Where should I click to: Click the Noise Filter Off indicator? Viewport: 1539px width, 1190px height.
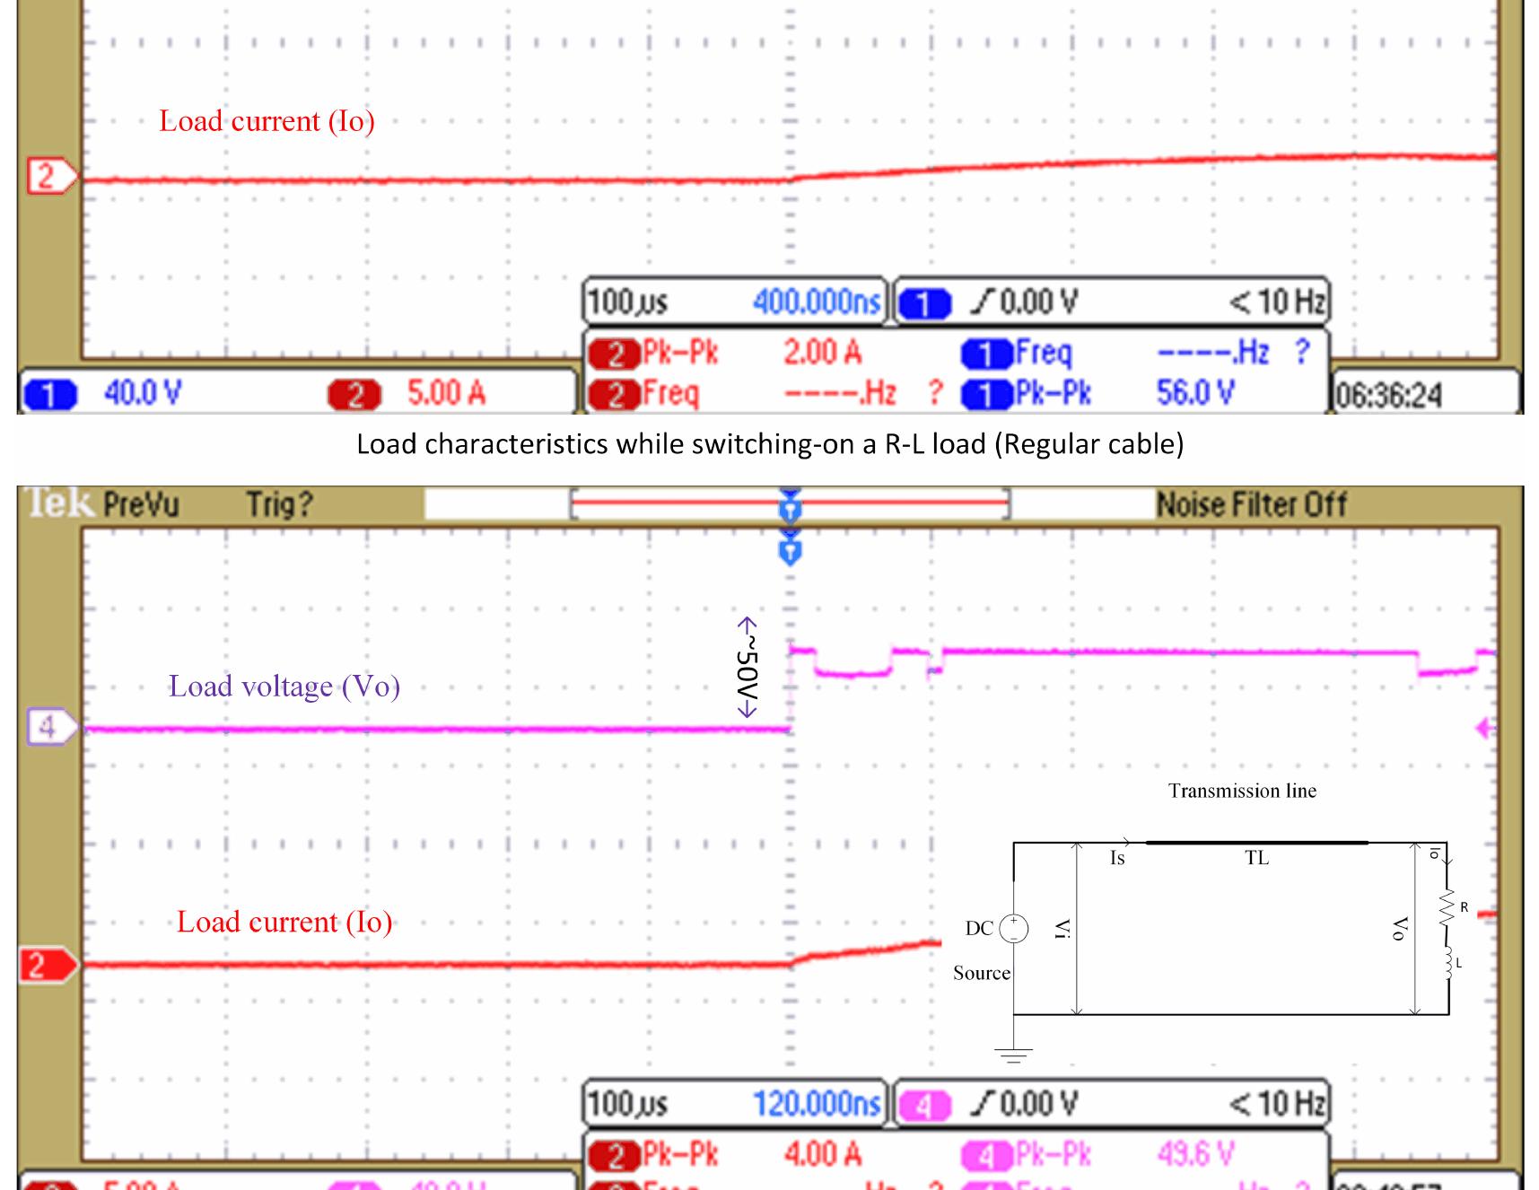coord(1251,505)
